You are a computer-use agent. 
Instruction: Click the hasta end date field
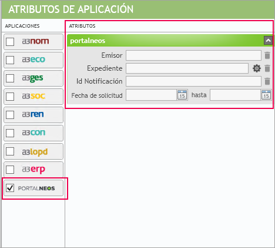[236, 95]
